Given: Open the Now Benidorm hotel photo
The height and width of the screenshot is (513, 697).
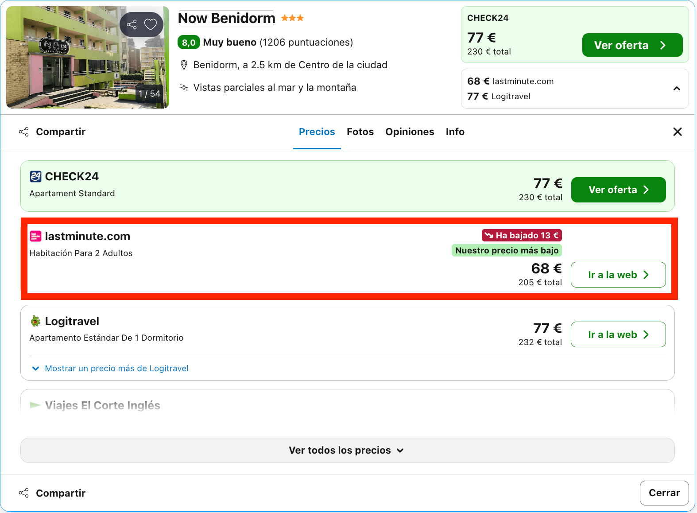Looking at the screenshot, I should pyautogui.click(x=88, y=57).
